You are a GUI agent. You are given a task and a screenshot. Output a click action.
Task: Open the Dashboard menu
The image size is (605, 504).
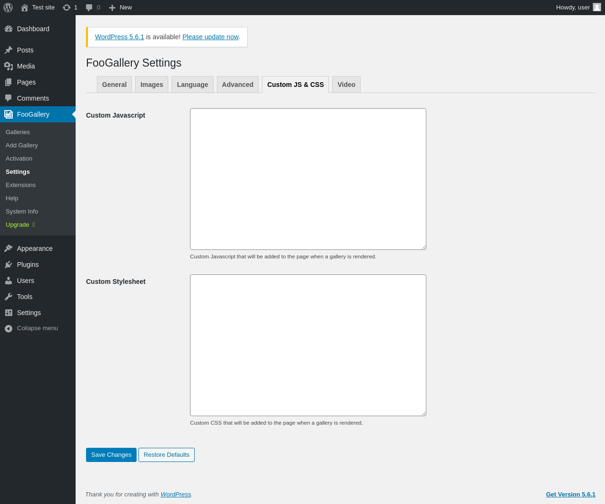[38, 29]
